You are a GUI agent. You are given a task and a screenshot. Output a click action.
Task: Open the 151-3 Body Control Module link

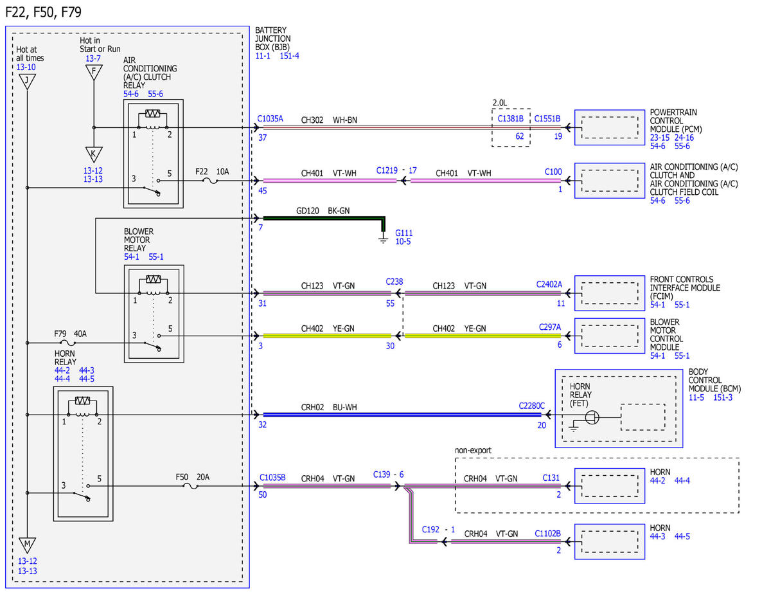click(723, 397)
